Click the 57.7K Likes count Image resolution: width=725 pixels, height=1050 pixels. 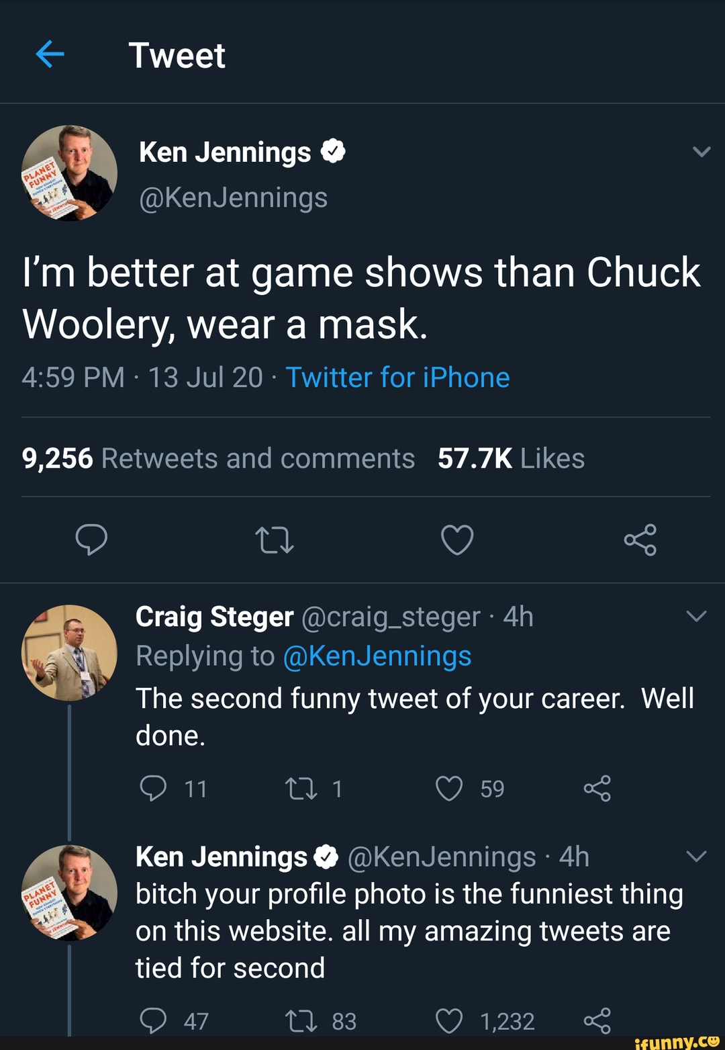pos(512,457)
